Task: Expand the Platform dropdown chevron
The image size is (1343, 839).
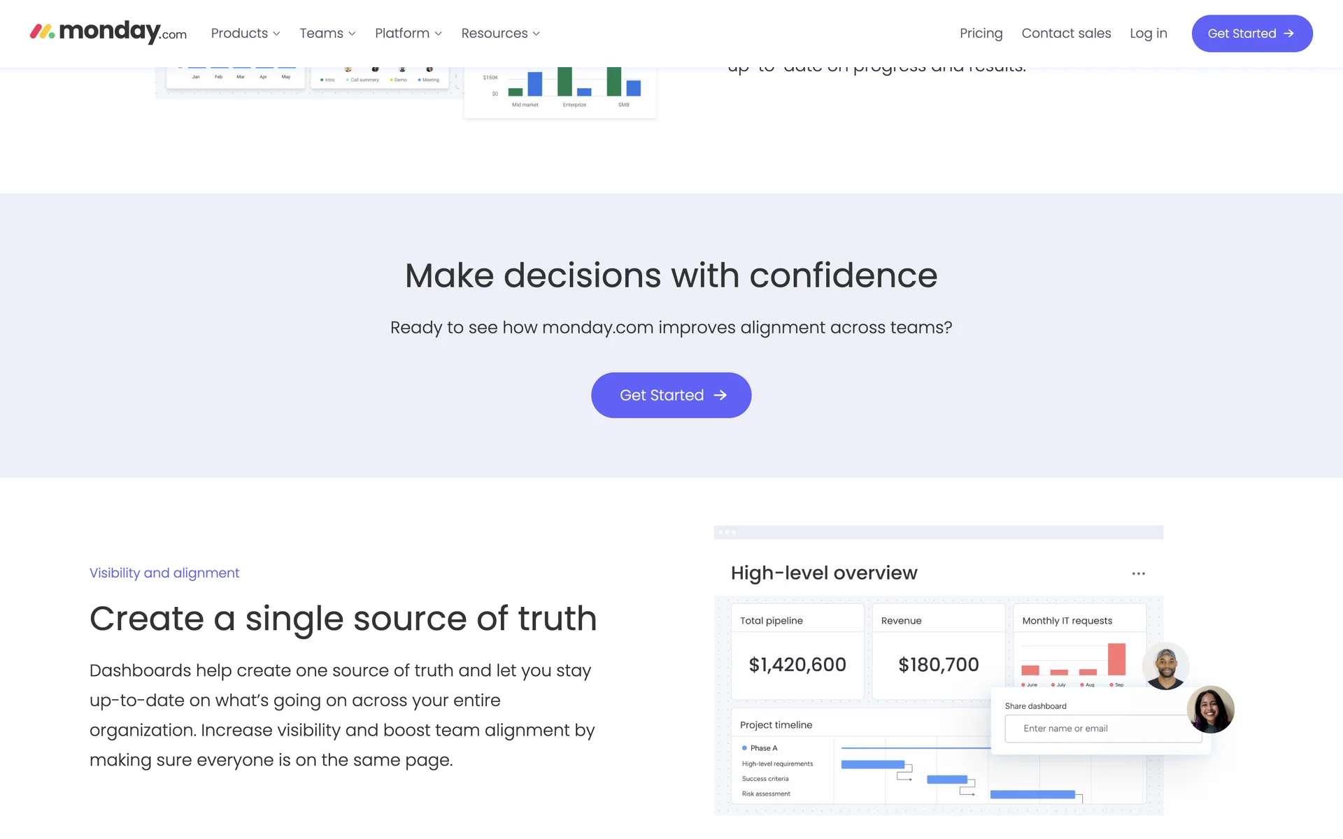Action: (x=439, y=34)
